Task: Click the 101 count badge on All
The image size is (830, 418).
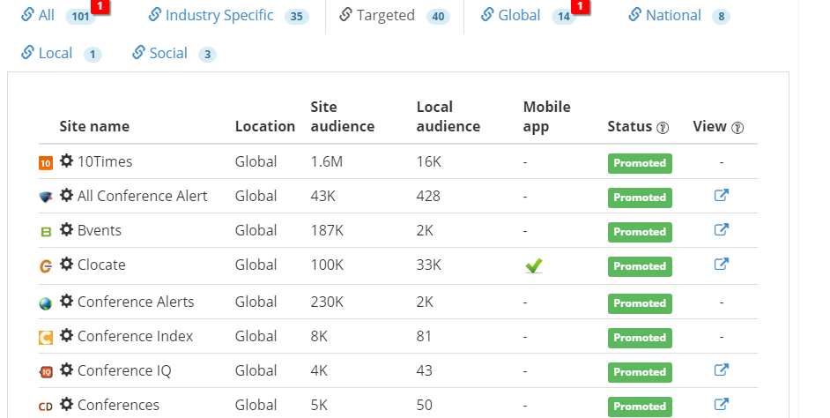Action: (x=80, y=17)
